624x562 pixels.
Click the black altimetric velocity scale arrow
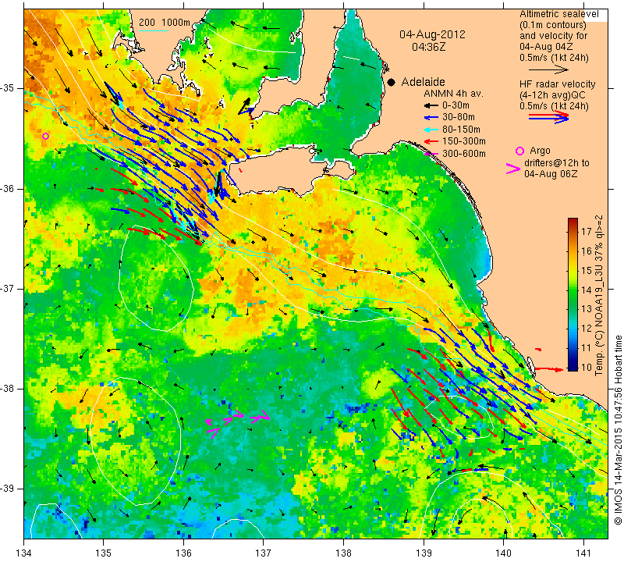pyautogui.click(x=548, y=69)
